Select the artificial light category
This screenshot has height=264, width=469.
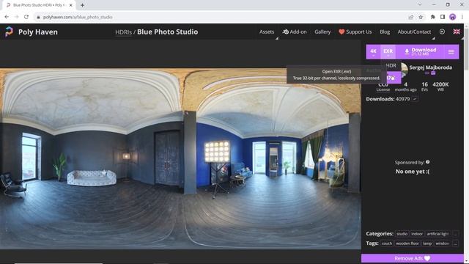[x=437, y=234]
